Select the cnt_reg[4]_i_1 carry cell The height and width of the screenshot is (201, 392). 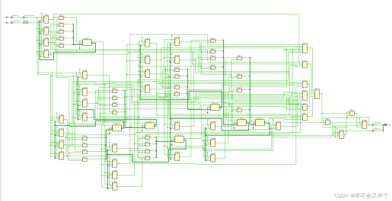[117, 128]
